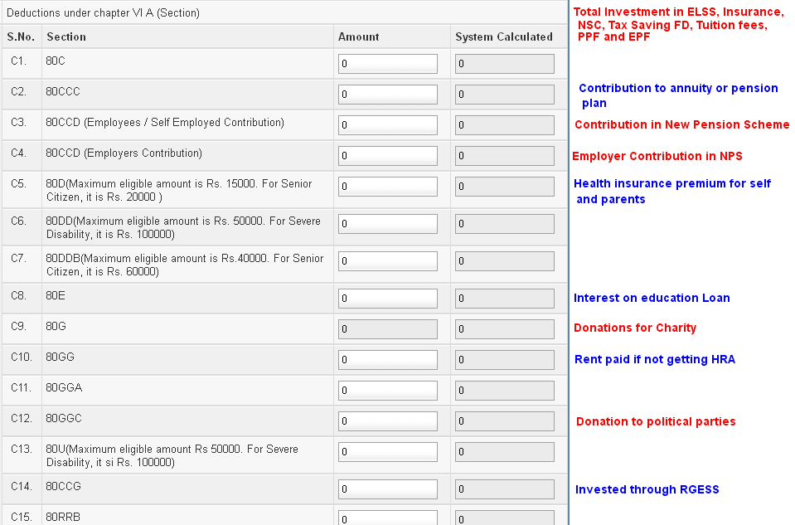Click the '80E' section label
The width and height of the screenshot is (795, 525).
(x=56, y=296)
